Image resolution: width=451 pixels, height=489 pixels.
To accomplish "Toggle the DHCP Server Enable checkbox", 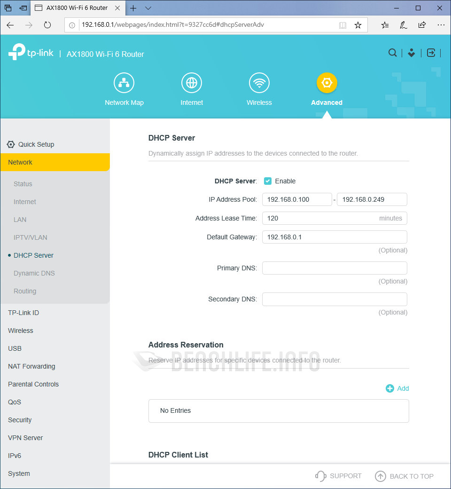I will (x=267, y=181).
